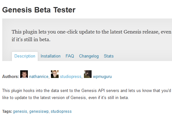Click the studiopress author avatar
The width and height of the screenshot is (172, 123).
pos(55,74)
